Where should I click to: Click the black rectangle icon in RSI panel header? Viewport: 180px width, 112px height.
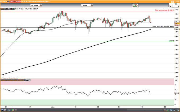coord(27,80)
